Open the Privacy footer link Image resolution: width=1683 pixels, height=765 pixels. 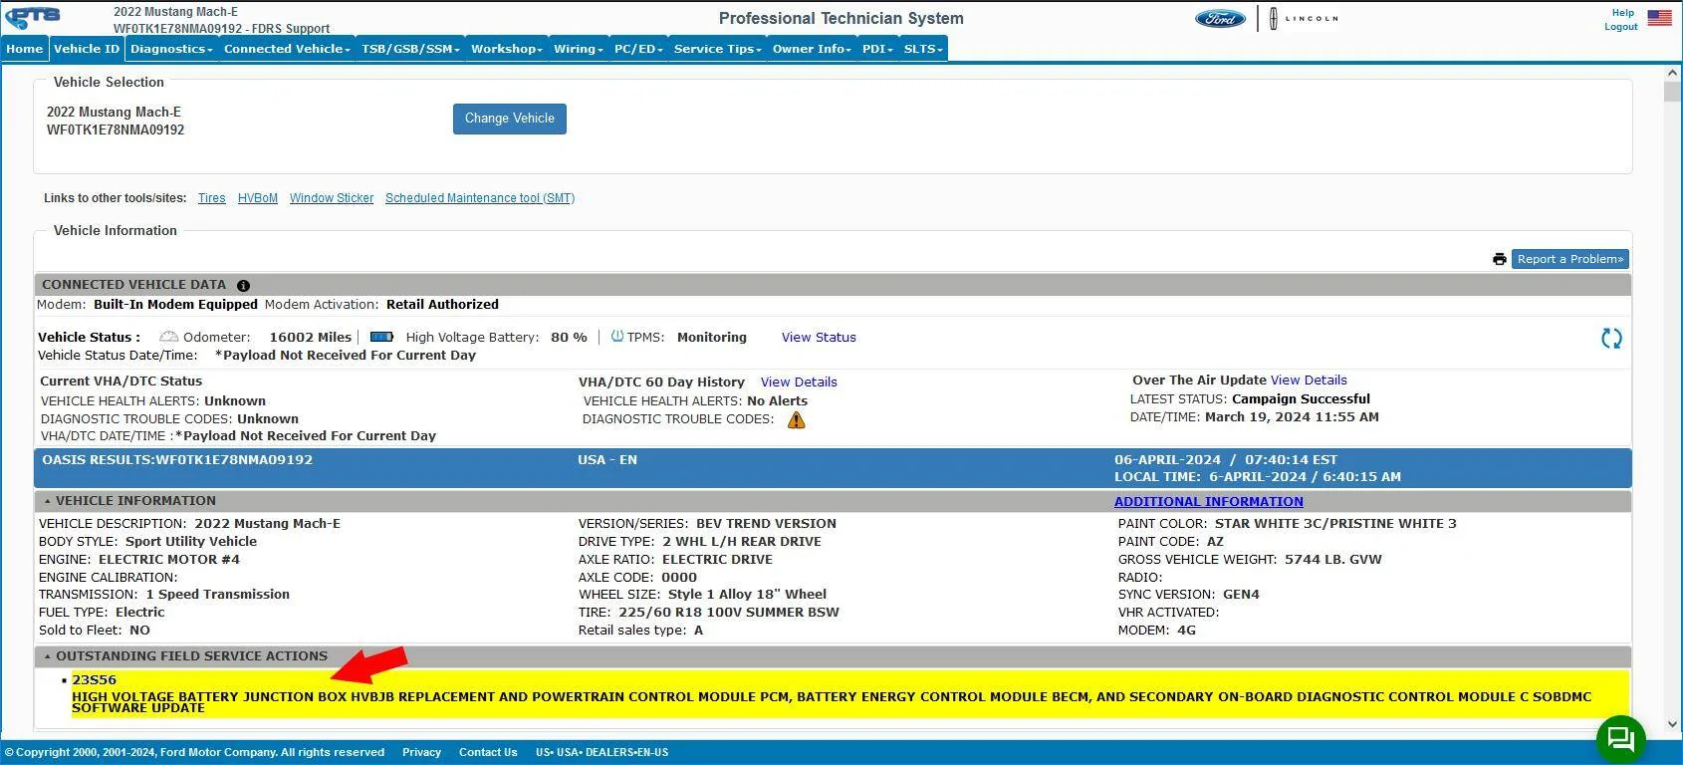(x=421, y=752)
